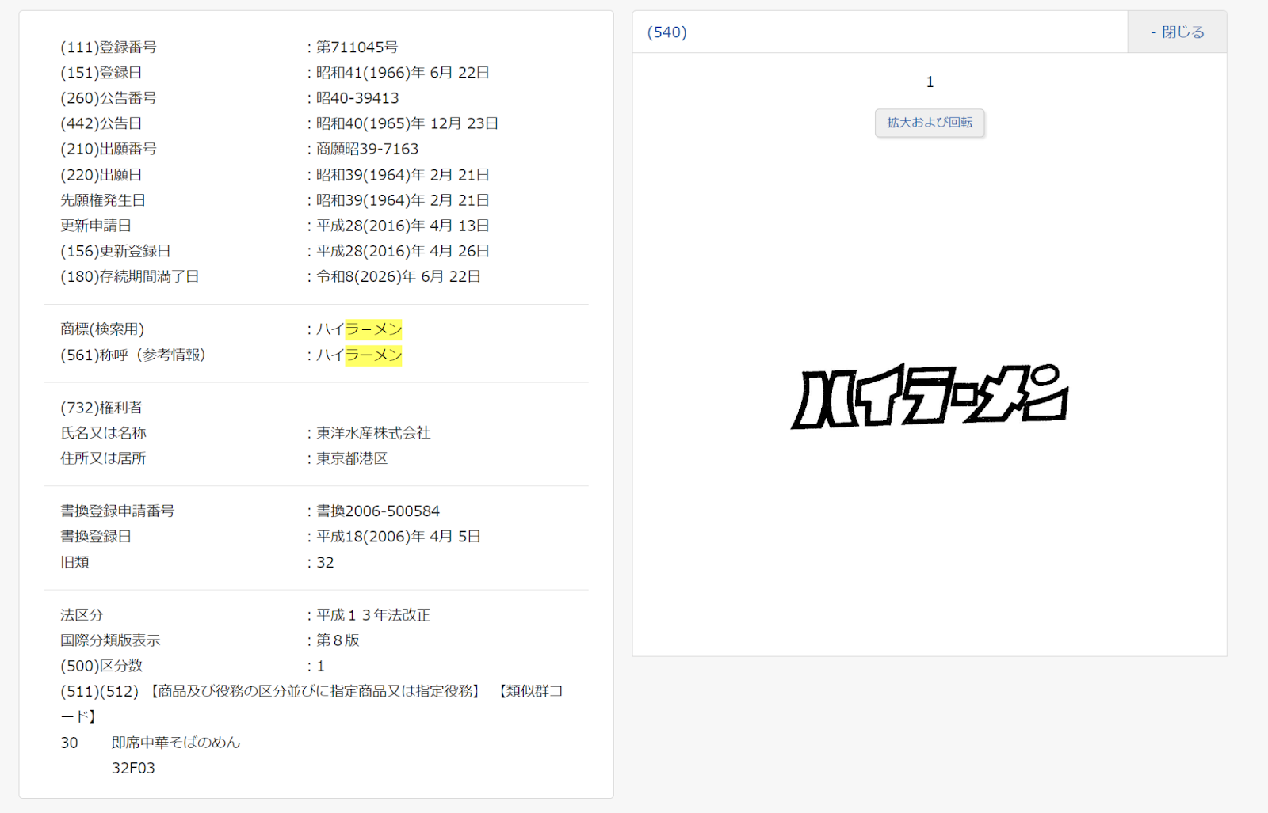This screenshot has width=1268, height=813.
Task: Select the registration number 第711045号
Action: pos(357,47)
